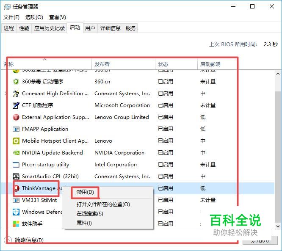Click the 360杀毒 shield icon
This screenshot has height=251, width=282.
pos(16,82)
